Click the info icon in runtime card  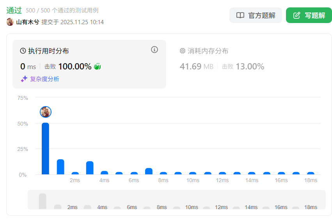(154, 50)
